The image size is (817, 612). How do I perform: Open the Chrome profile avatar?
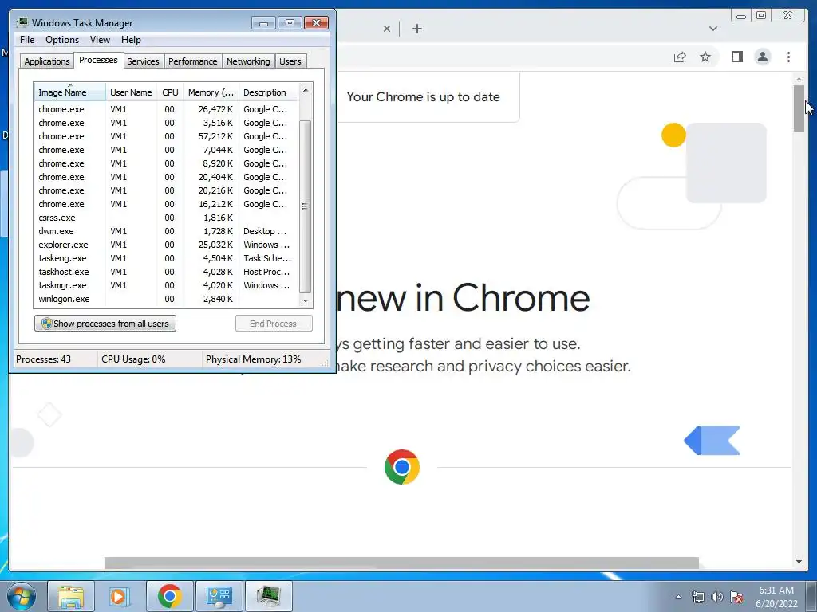pos(762,57)
